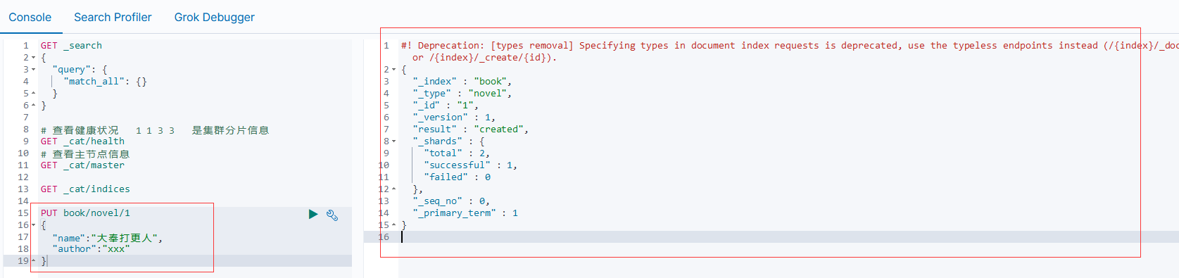1179x278 pixels.
Task: Click the "_index" : "book" output line
Action: click(462, 82)
